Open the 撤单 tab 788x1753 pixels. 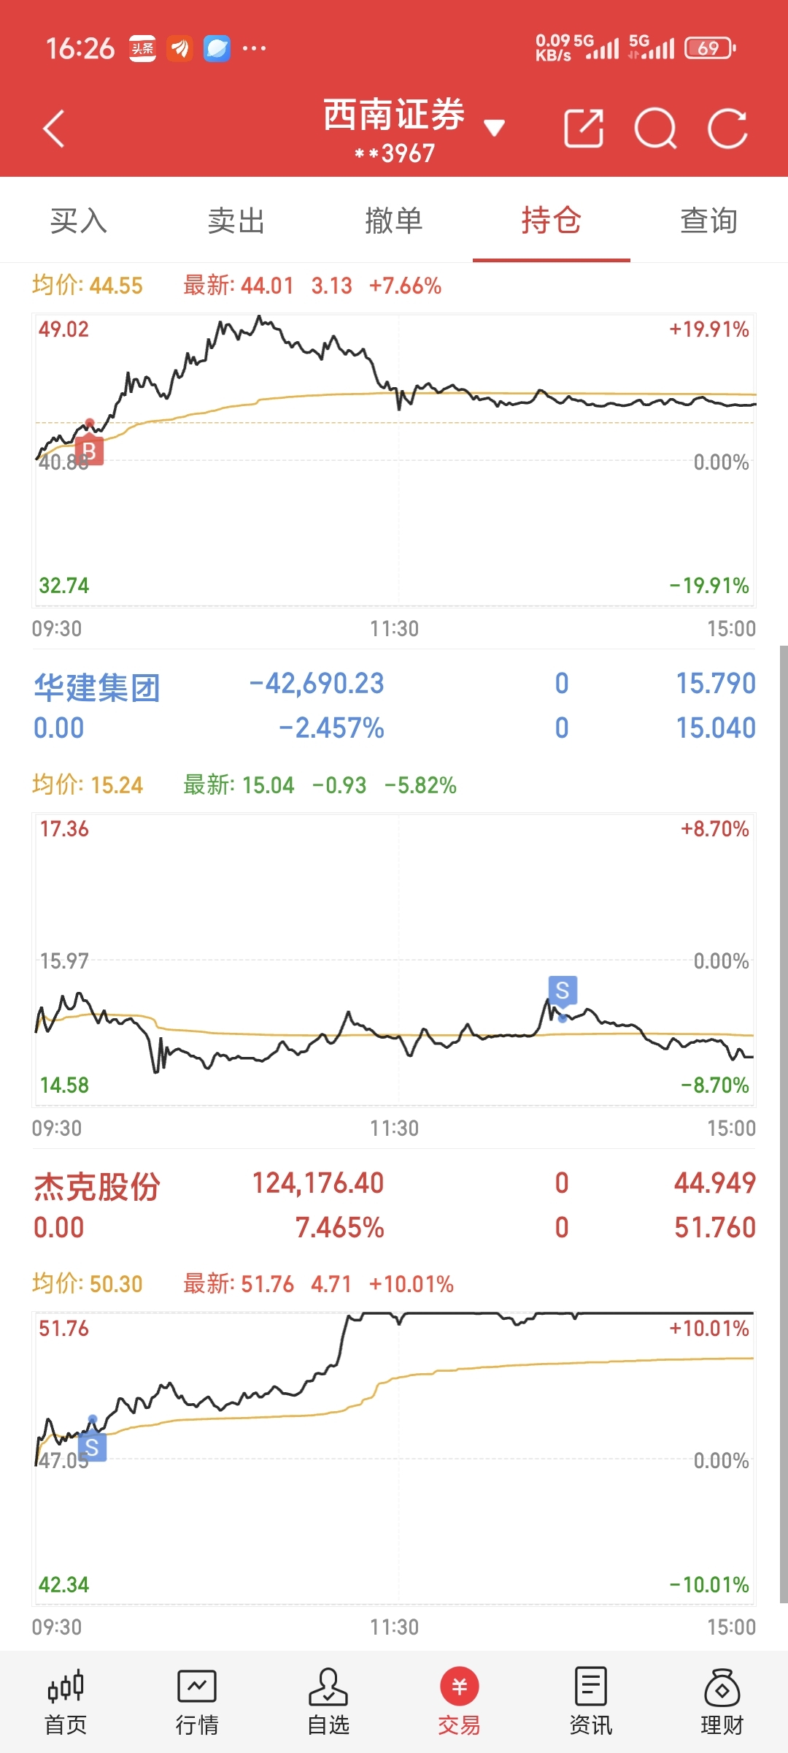point(394,220)
